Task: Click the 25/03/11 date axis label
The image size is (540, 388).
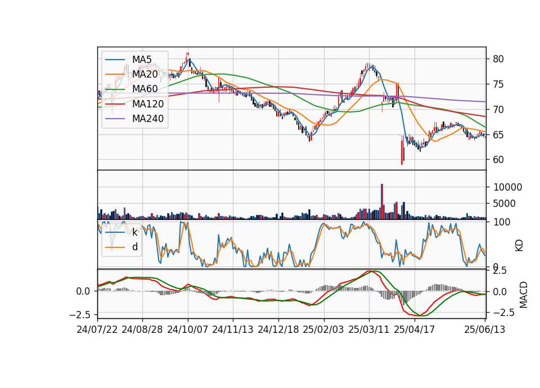Action: coord(369,330)
